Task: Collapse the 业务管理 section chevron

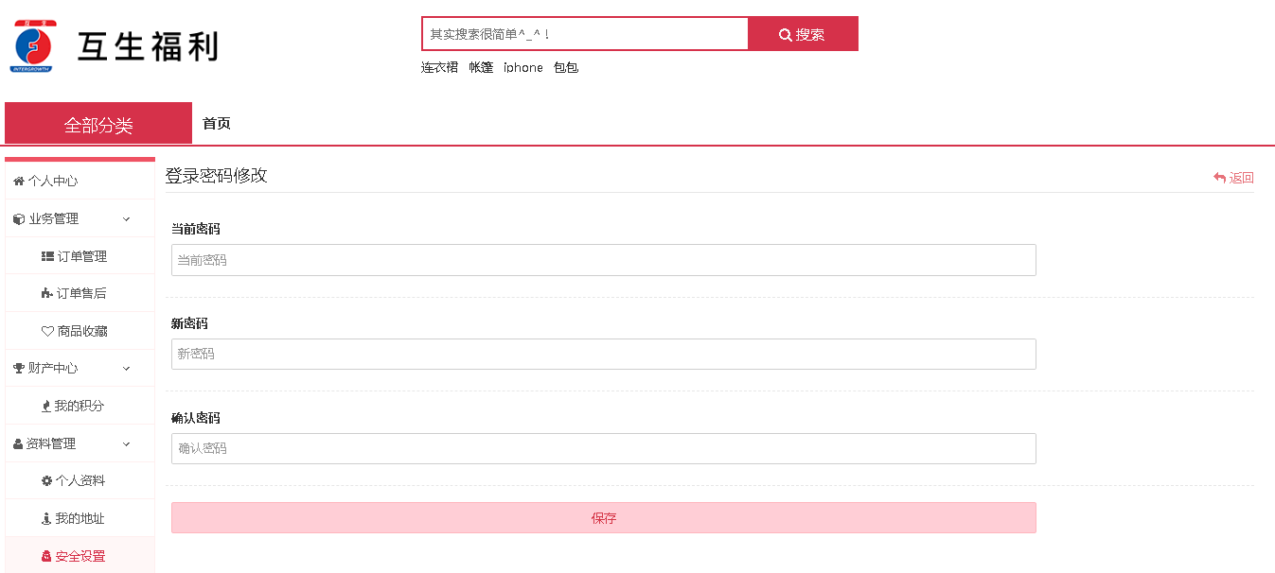Action: pyautogui.click(x=126, y=218)
